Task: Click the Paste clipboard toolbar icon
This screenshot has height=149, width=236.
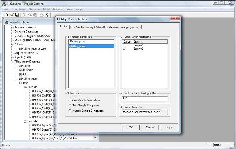Action: (35, 15)
